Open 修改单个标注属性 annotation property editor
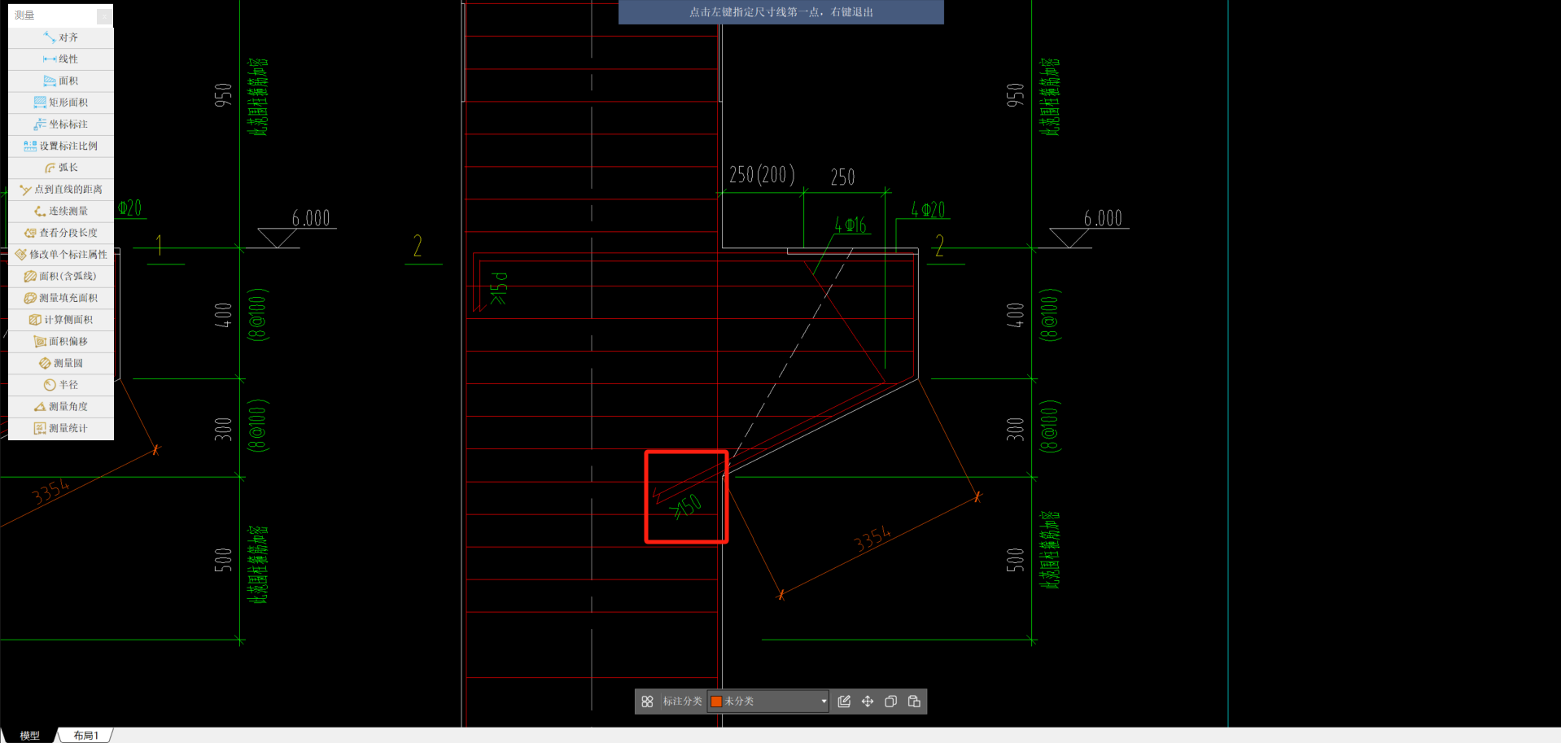The image size is (1561, 743). tap(61, 255)
